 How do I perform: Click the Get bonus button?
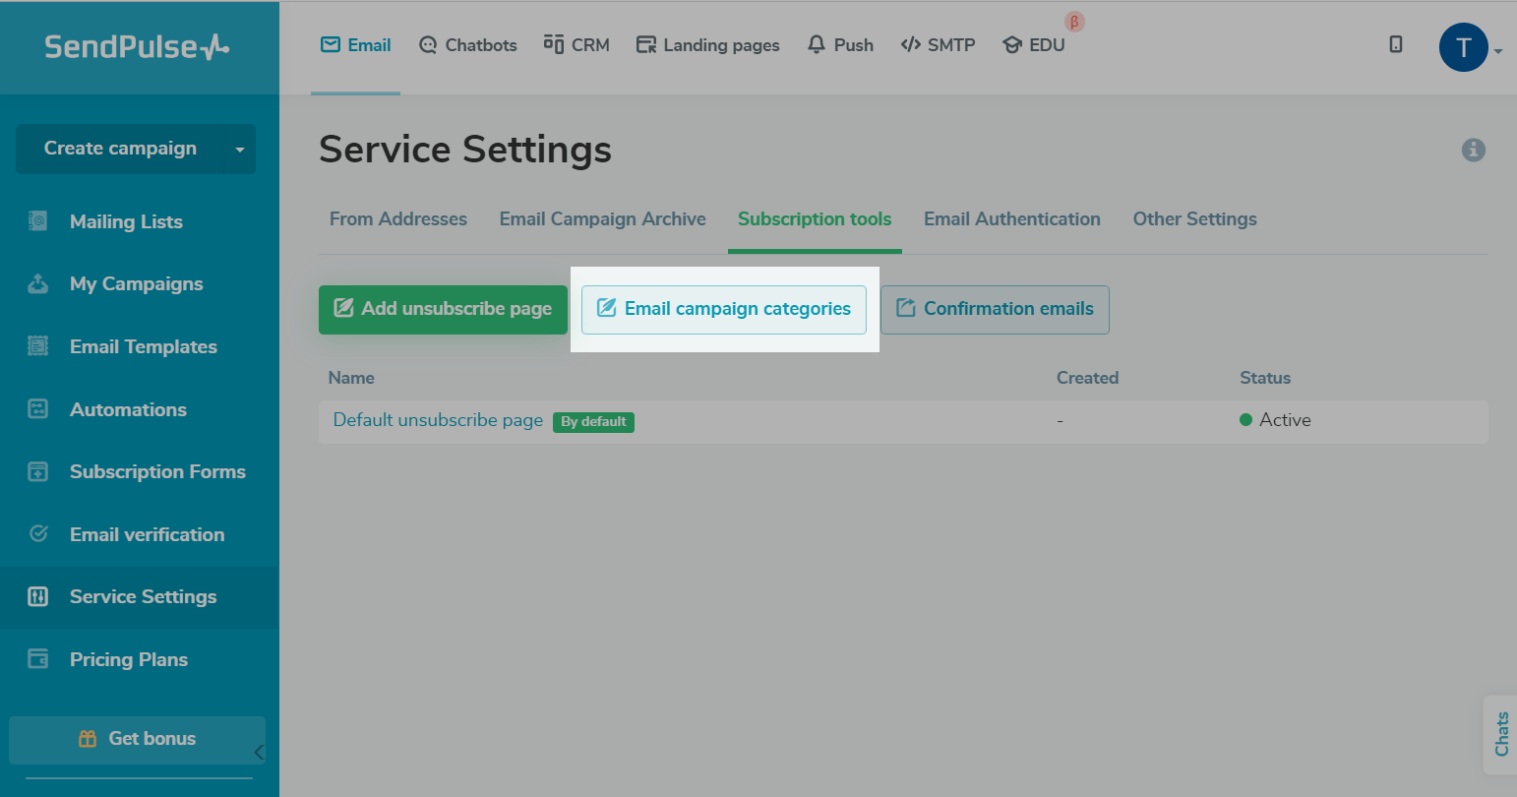137,739
